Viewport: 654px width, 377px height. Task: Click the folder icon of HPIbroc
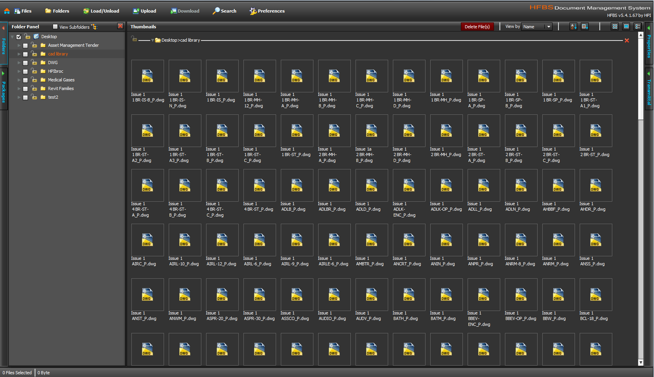[x=43, y=71]
